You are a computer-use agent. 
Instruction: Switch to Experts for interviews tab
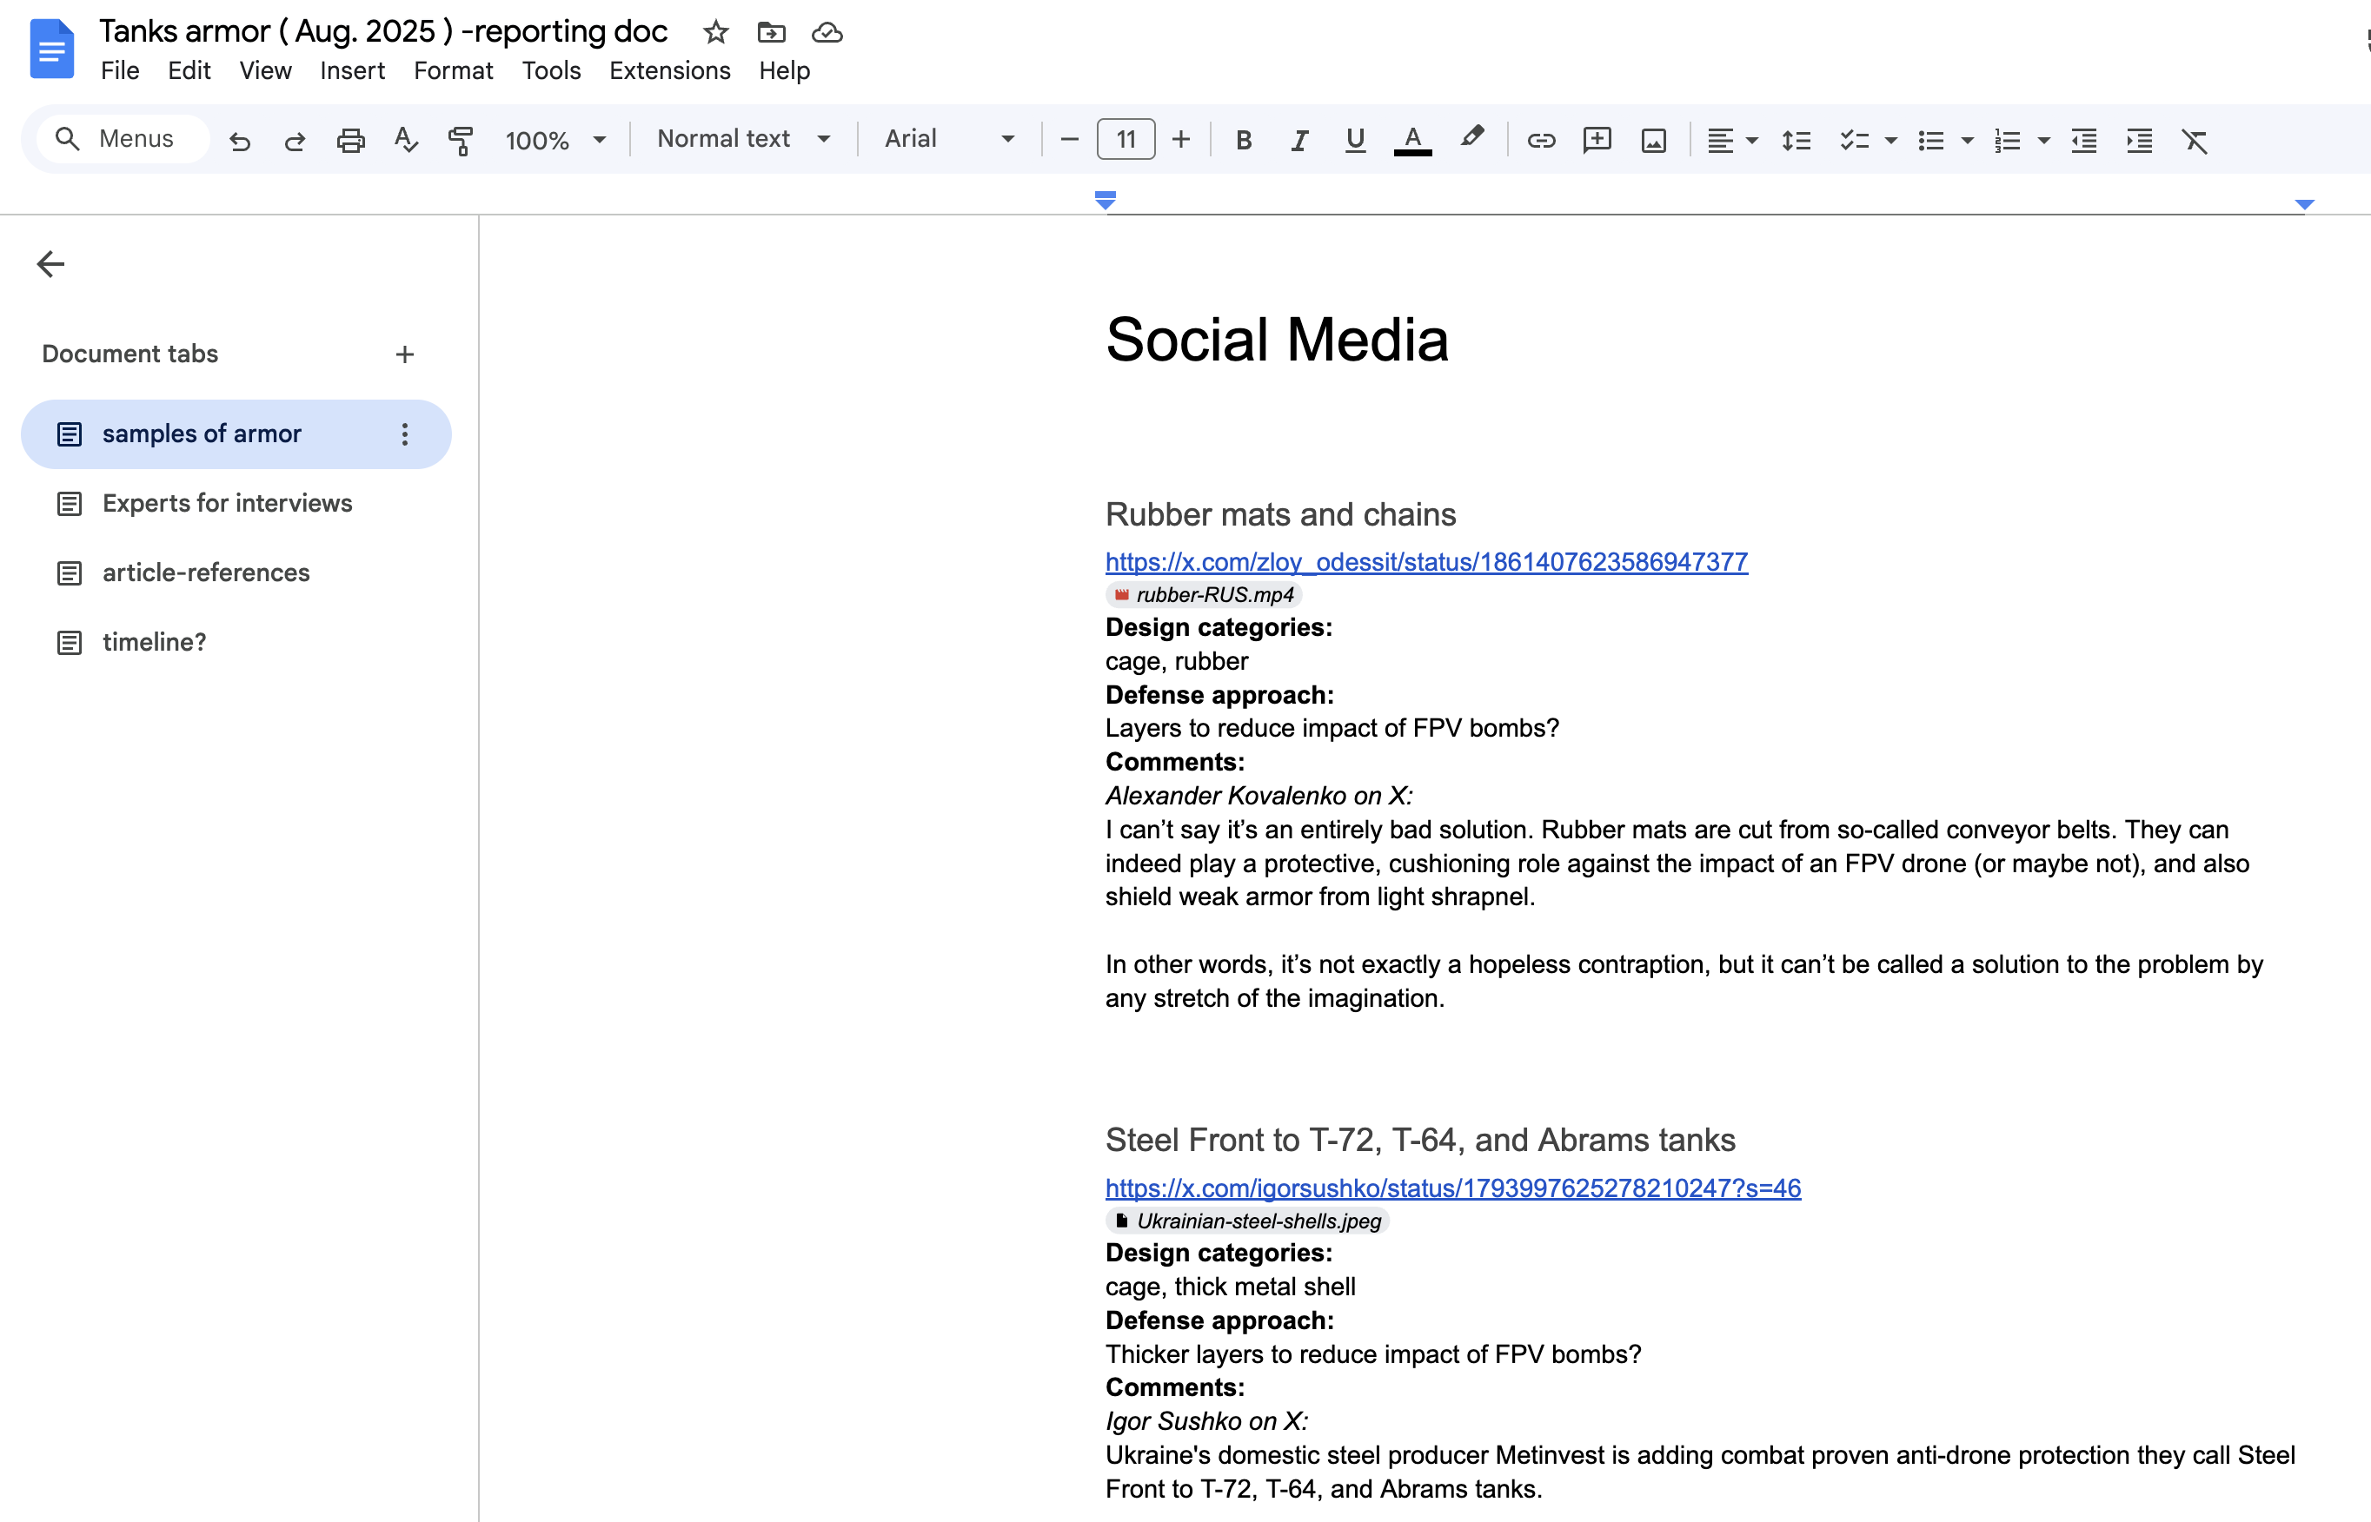(228, 503)
